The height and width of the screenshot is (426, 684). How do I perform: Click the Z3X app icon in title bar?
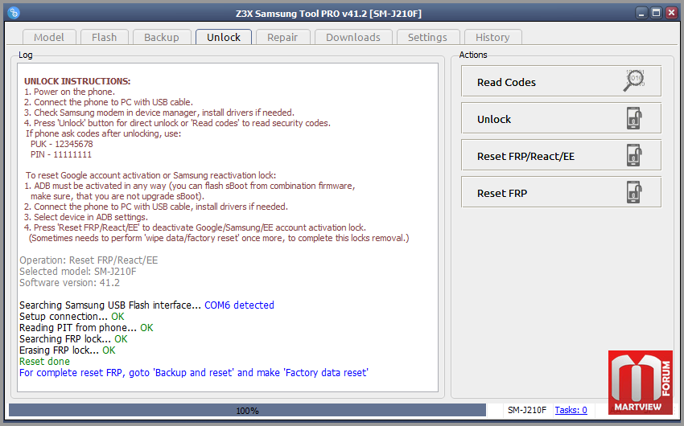coord(14,13)
